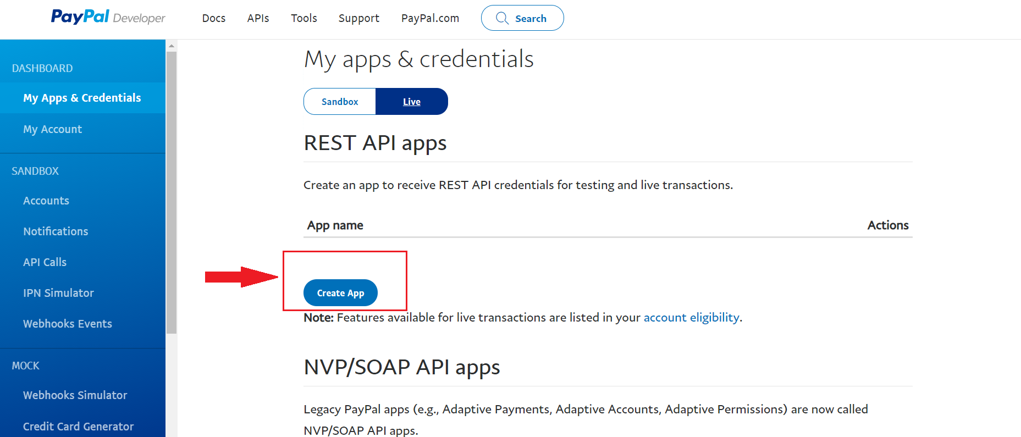The width and height of the screenshot is (1021, 437).
Task: Go to PayPal.com link in header
Action: pyautogui.click(x=430, y=18)
